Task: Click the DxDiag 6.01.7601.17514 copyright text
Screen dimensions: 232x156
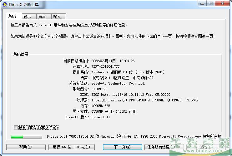Action: [x=134, y=137]
